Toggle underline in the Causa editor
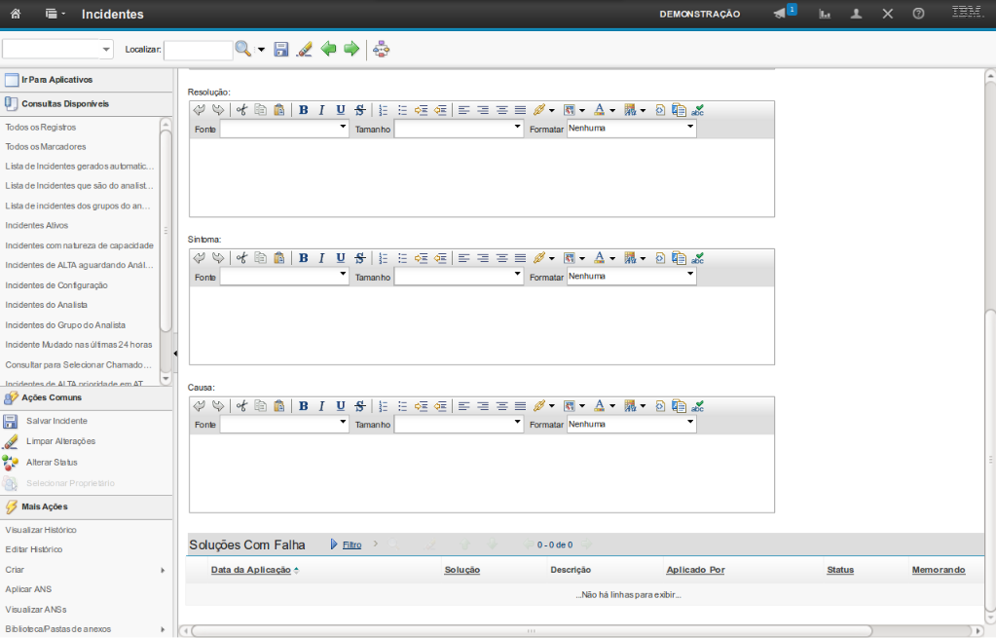The height and width of the screenshot is (638, 996). (x=340, y=406)
